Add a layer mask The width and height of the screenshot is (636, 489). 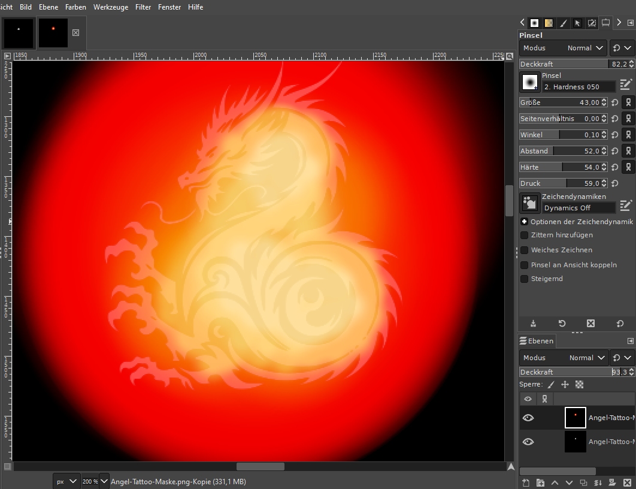point(613,483)
